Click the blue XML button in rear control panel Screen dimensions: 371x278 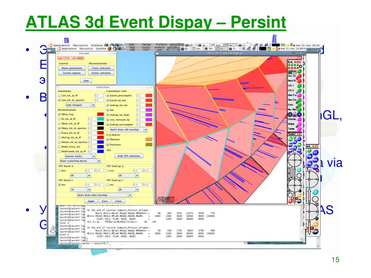click(316, 167)
